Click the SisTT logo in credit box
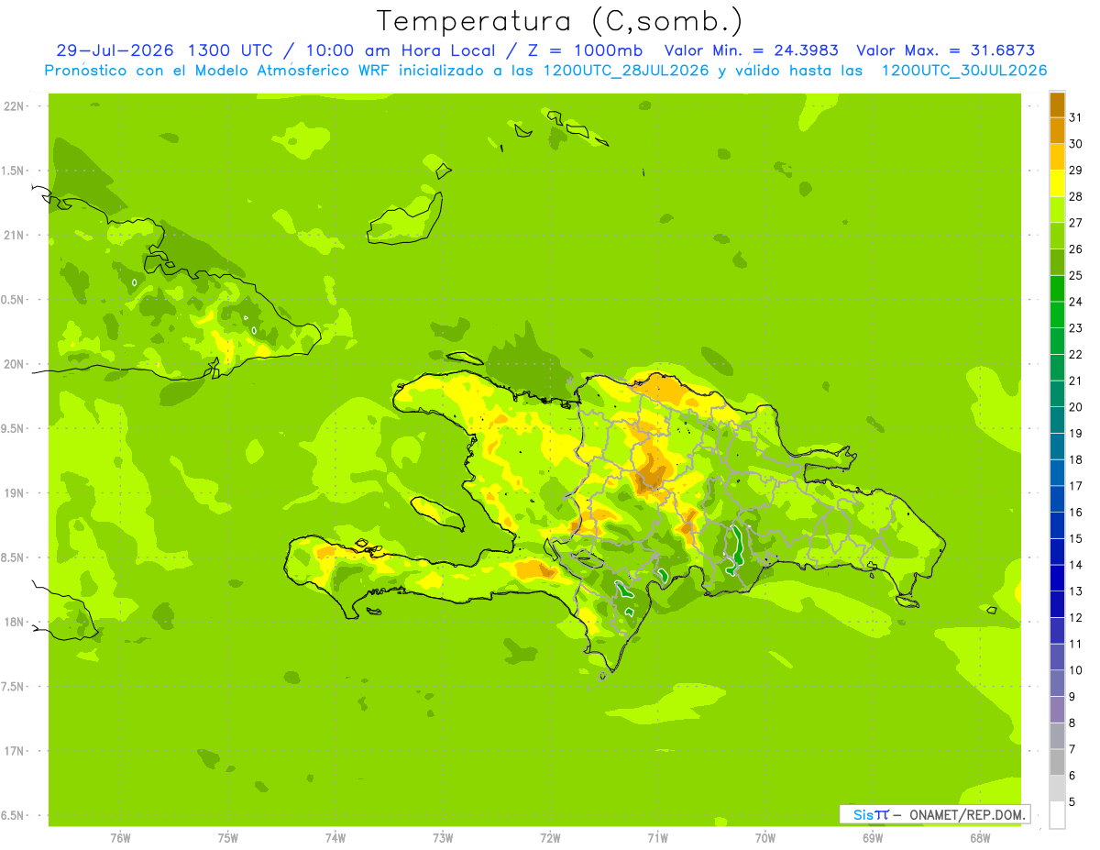Viewport: 1100px width, 850px height. coord(871,814)
